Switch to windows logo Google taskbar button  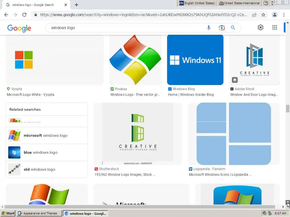click(x=86, y=214)
